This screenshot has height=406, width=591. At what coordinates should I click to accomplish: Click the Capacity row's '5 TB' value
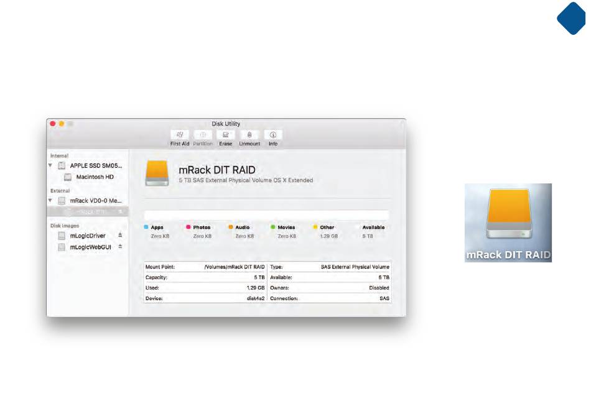point(259,277)
